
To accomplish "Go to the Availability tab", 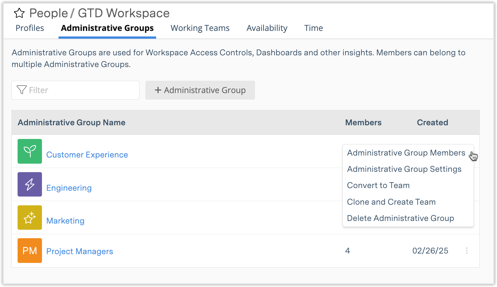I will tap(267, 28).
